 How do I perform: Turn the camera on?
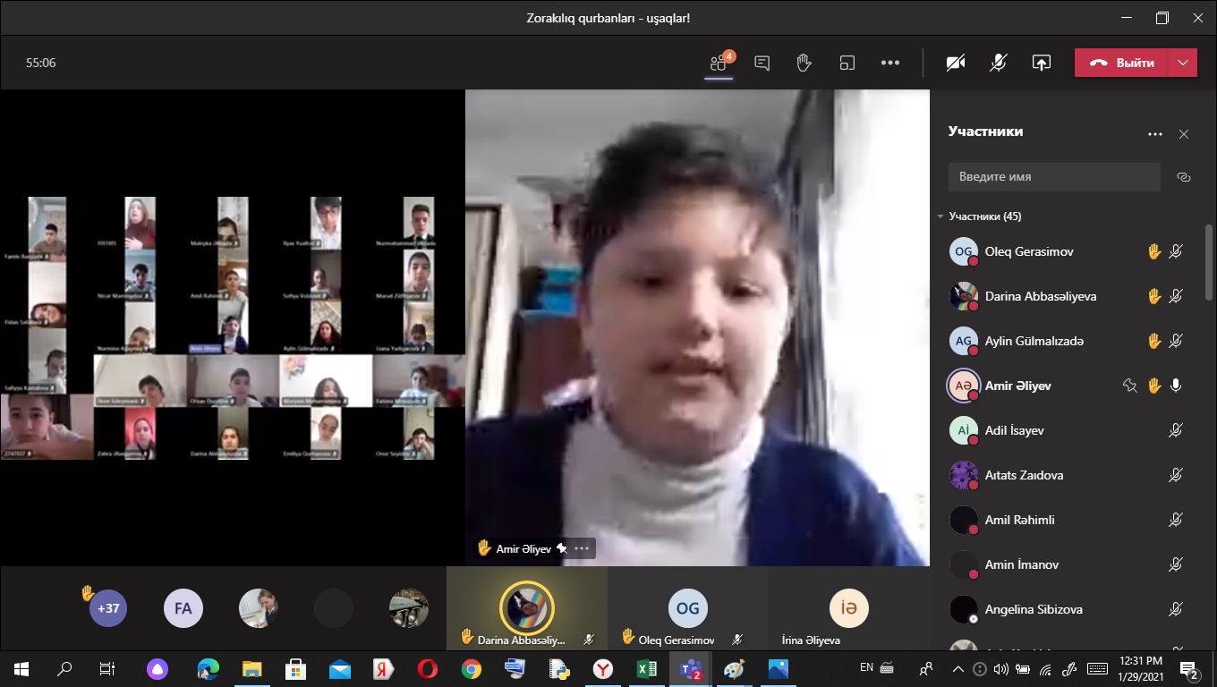click(956, 63)
